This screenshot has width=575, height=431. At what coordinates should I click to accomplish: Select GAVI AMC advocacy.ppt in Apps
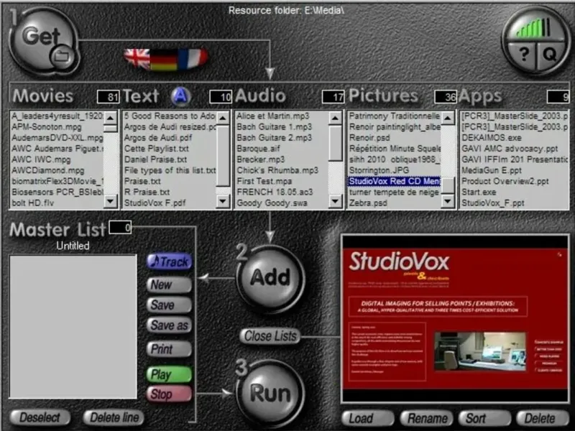click(x=510, y=149)
